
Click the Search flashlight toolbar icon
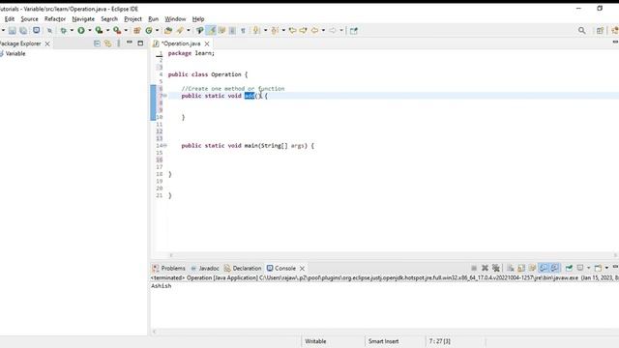tap(180, 30)
